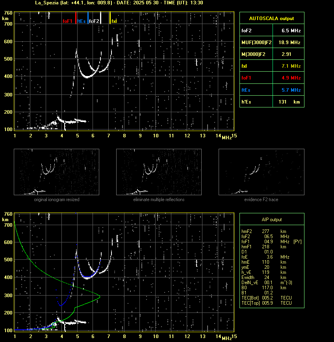Click the MUF(3000)F2 row label
The image size is (334, 342).
(x=256, y=43)
